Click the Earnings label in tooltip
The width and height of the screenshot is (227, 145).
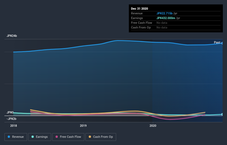137,18
